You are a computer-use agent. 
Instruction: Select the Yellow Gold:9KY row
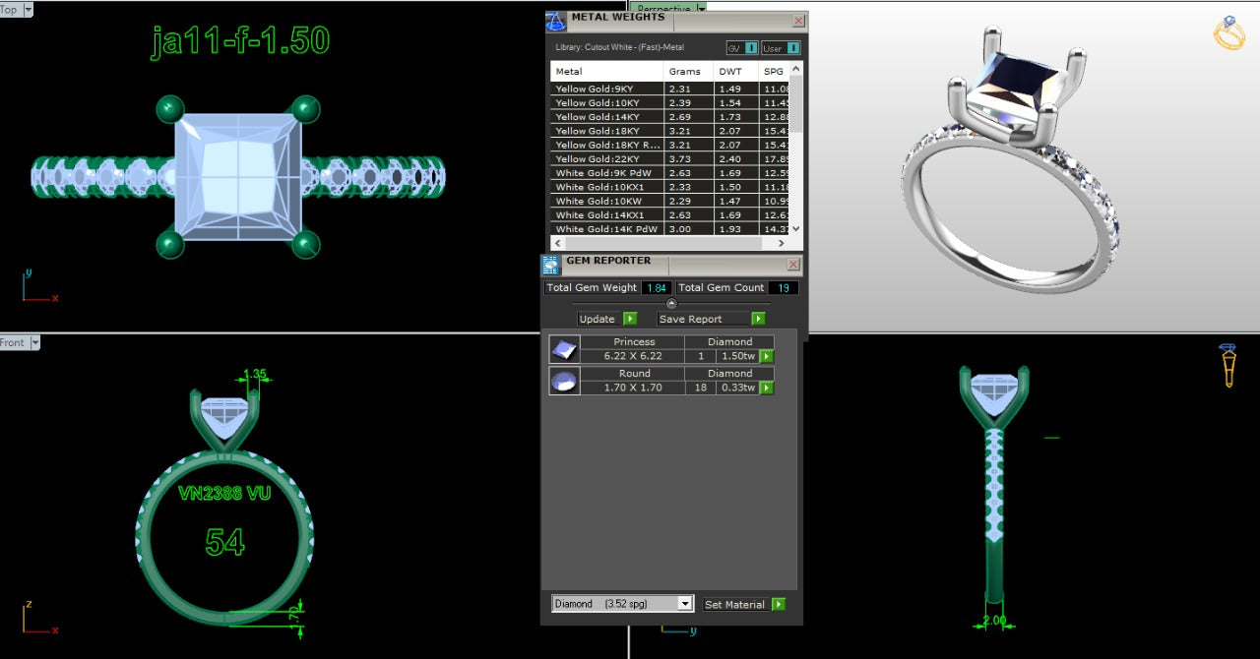[x=670, y=89]
